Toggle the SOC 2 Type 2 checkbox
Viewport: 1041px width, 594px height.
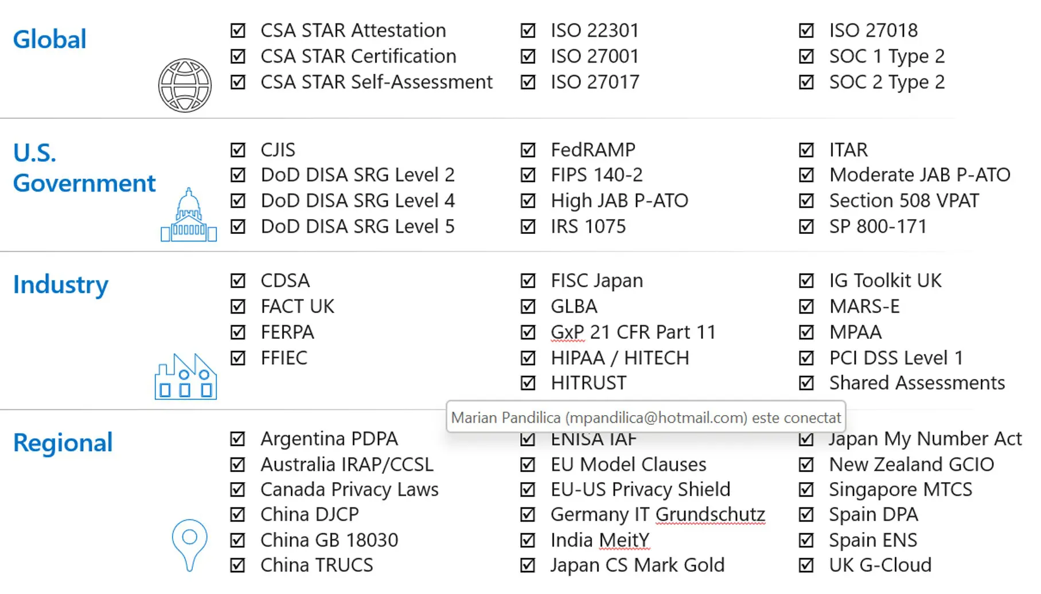(806, 83)
